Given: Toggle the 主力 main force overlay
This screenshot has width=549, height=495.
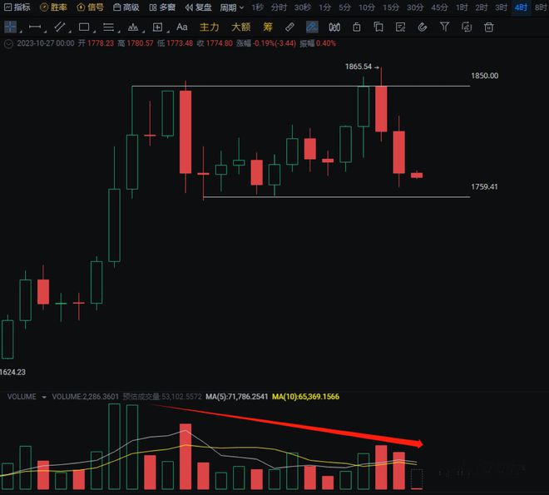Looking at the screenshot, I should pyautogui.click(x=210, y=27).
